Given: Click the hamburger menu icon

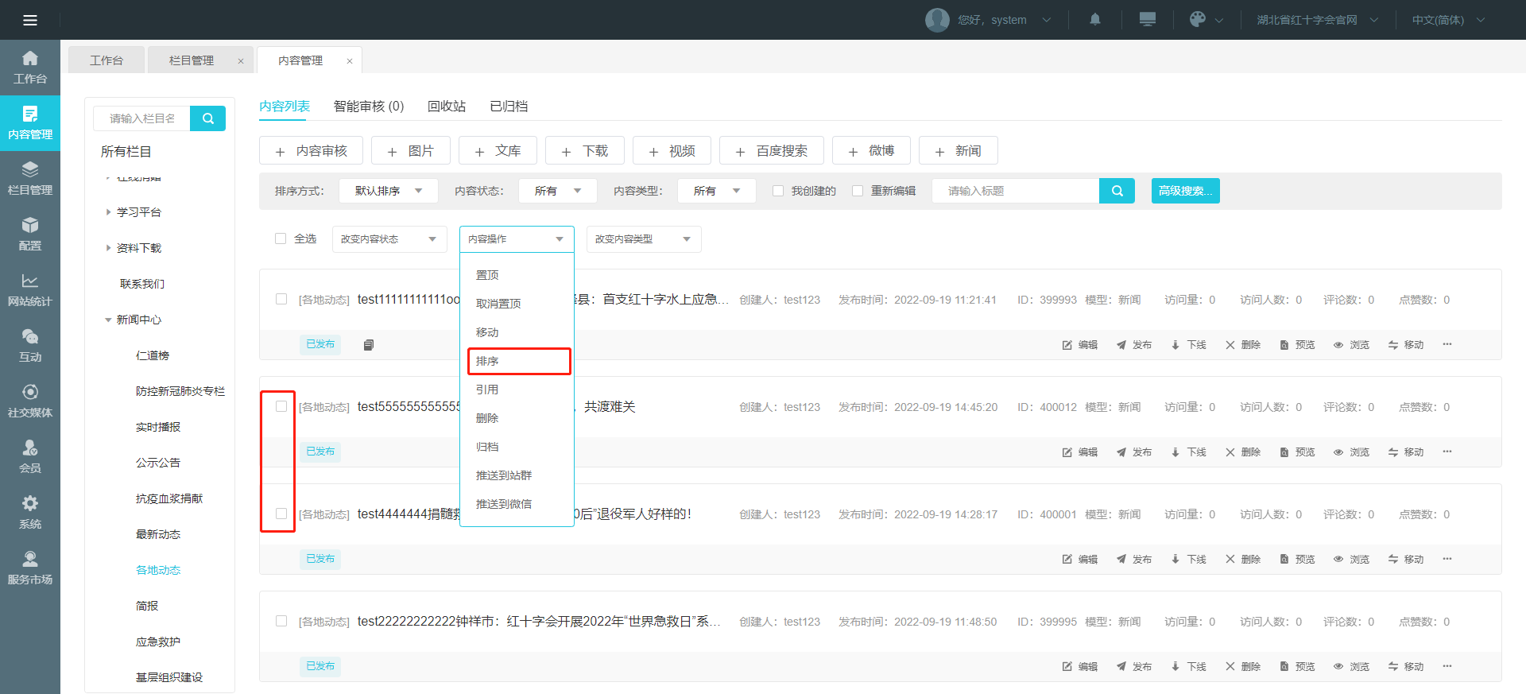Looking at the screenshot, I should [30, 20].
